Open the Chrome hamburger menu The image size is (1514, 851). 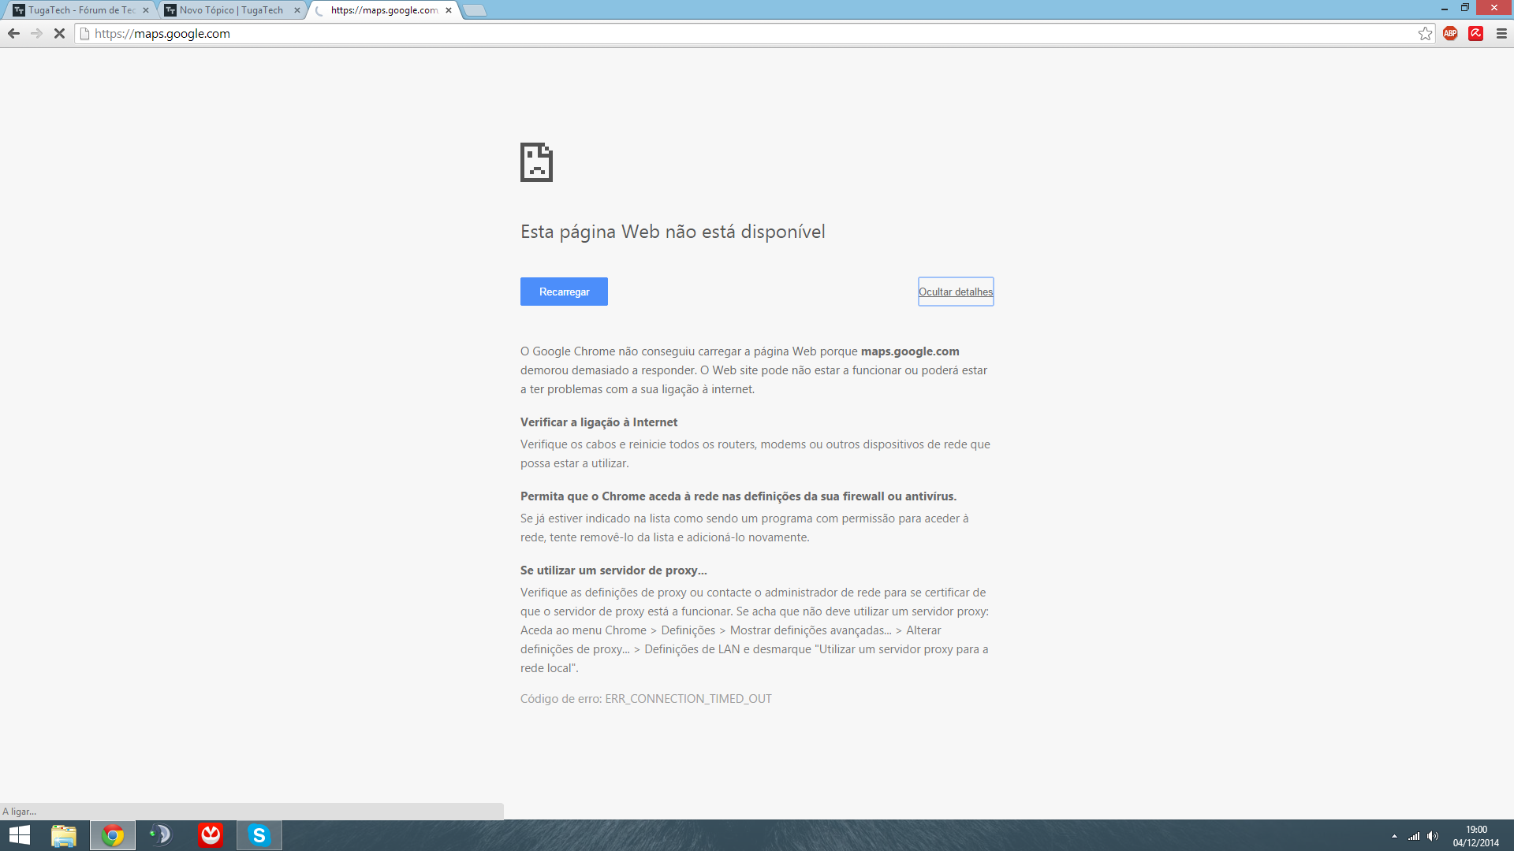(1501, 33)
